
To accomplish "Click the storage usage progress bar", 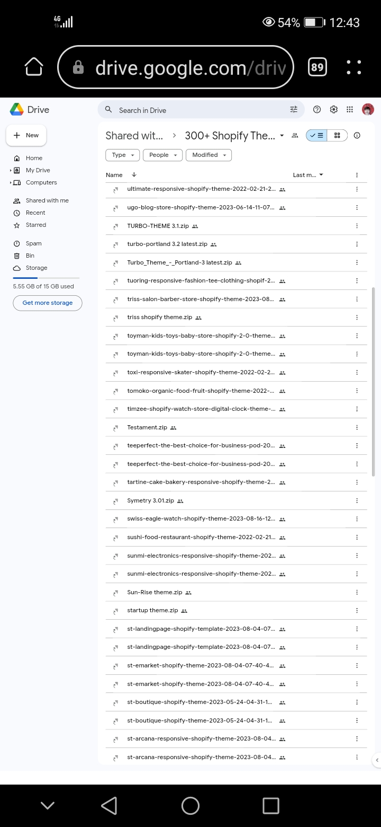I will [47, 278].
